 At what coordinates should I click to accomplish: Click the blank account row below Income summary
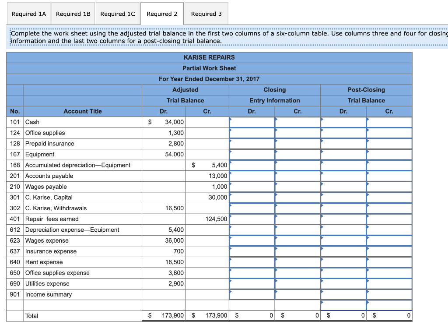(x=83, y=305)
